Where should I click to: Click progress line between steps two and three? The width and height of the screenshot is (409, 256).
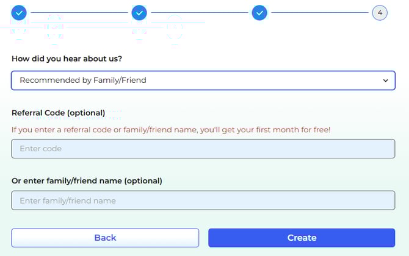[x=199, y=12]
